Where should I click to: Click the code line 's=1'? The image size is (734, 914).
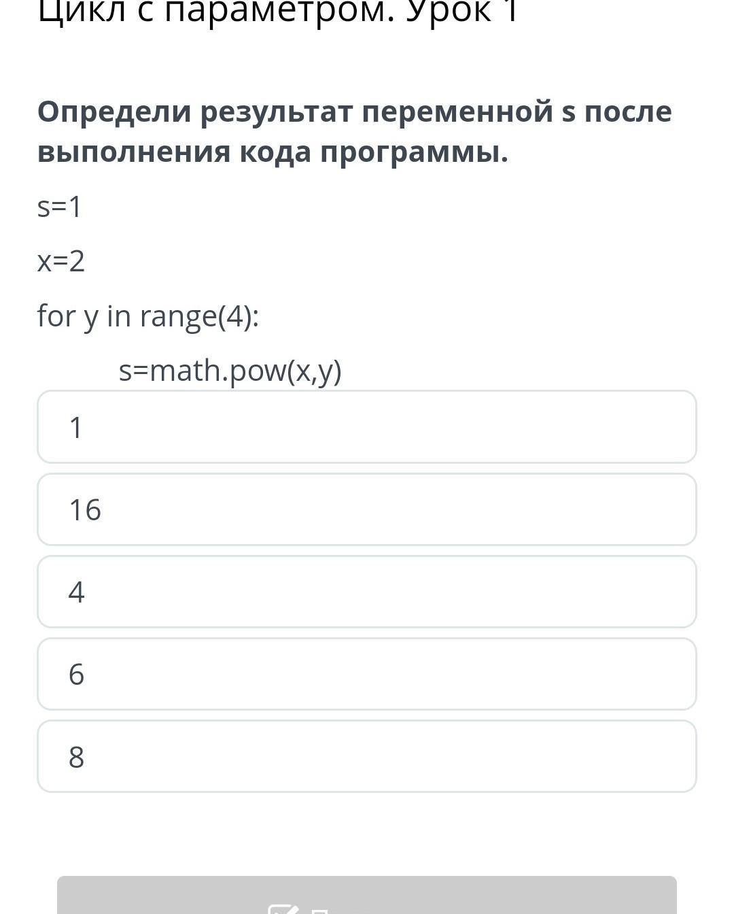(x=60, y=207)
